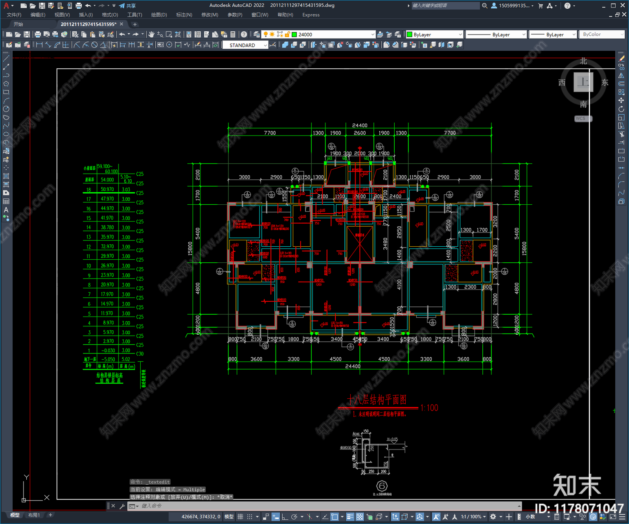This screenshot has width=629, height=524.
Task: Click the Center Mark tool icon
Action: (169, 45)
